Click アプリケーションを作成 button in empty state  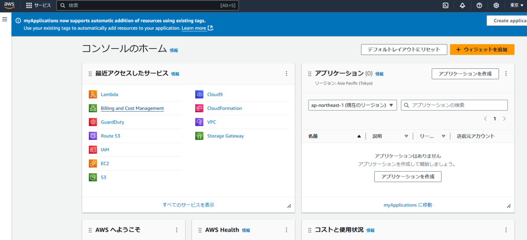(408, 176)
